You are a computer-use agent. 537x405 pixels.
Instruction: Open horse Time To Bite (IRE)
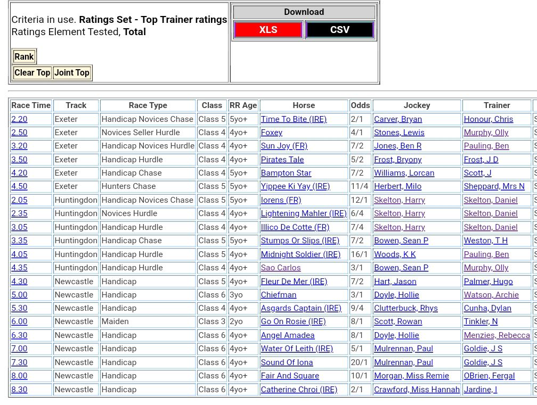[x=294, y=119]
